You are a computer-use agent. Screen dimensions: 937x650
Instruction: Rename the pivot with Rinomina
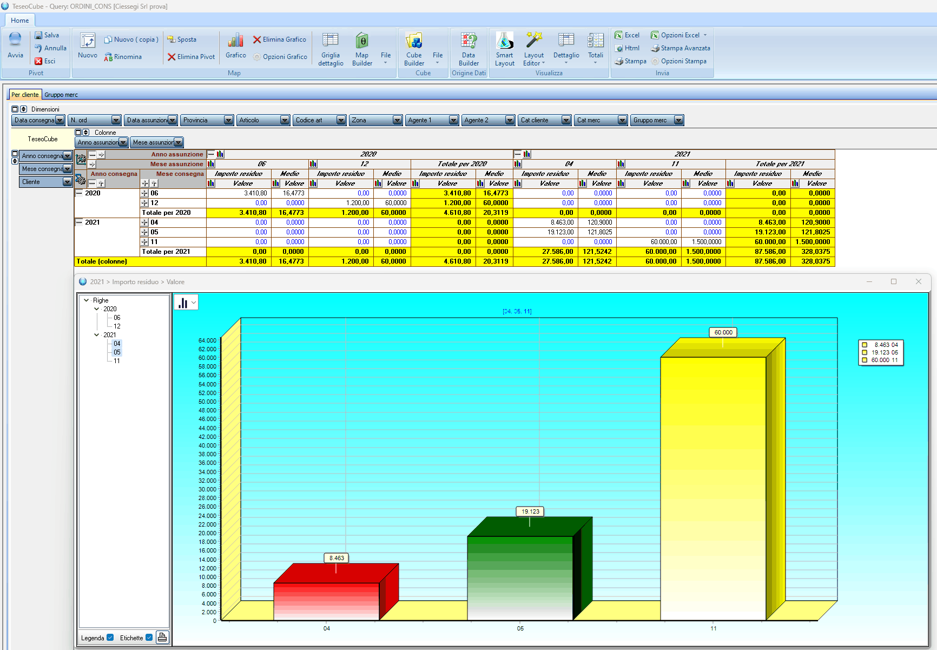[123, 57]
